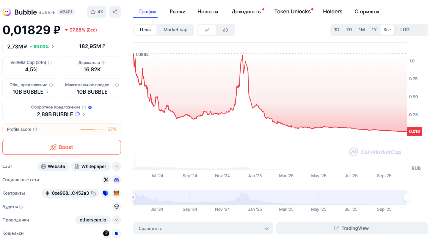The height and width of the screenshot is (239, 433).
Task: Open the X (Twitter) social link
Action: 106,180
